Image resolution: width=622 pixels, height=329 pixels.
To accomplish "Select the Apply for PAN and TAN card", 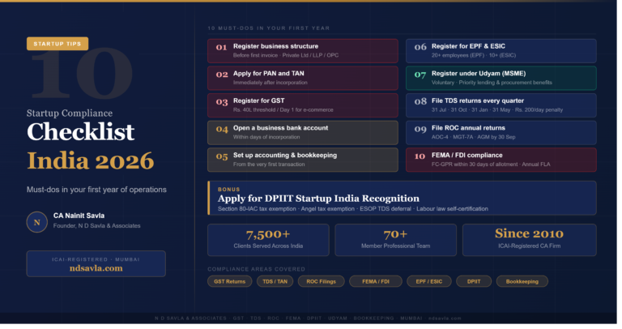I will click(x=303, y=78).
